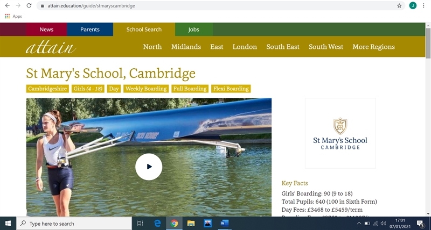Click the Total Pupils: 640 line
Image resolution: width=431 pixels, height=230 pixels.
[329, 202]
